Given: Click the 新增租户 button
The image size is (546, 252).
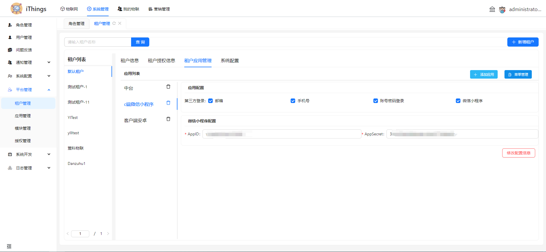Looking at the screenshot, I should 523,42.
